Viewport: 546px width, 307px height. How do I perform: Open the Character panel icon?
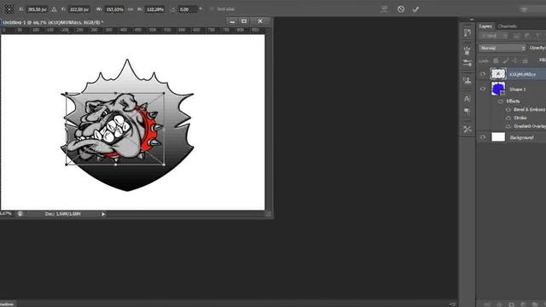click(468, 99)
